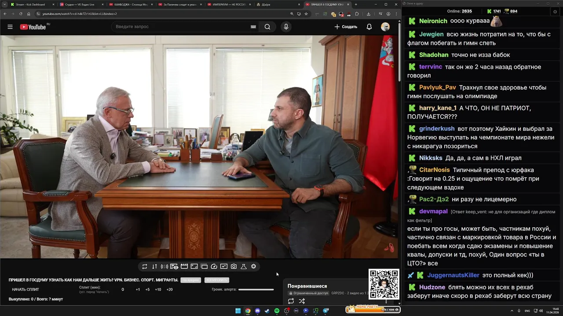Image resolution: width=563 pixels, height=316 pixels.
Task: Bookmark this page with the star icon
Action: (x=306, y=14)
